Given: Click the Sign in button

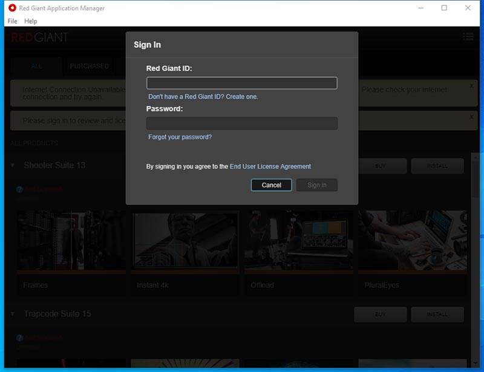Looking at the screenshot, I should tap(316, 185).
